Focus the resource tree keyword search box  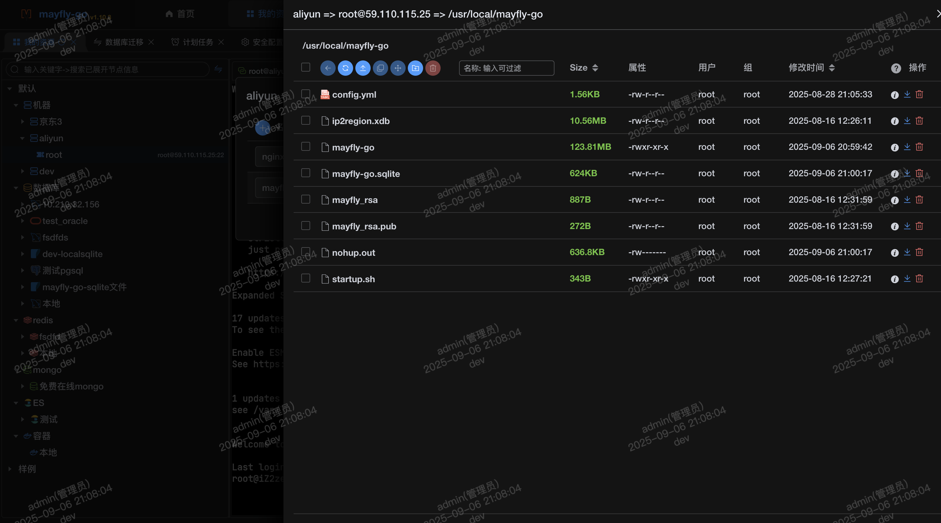(108, 69)
